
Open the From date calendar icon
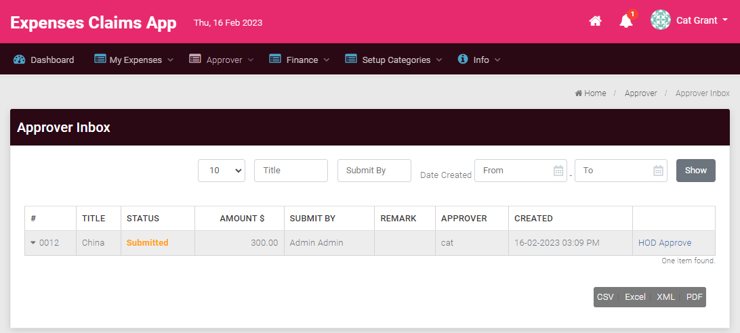(x=558, y=171)
